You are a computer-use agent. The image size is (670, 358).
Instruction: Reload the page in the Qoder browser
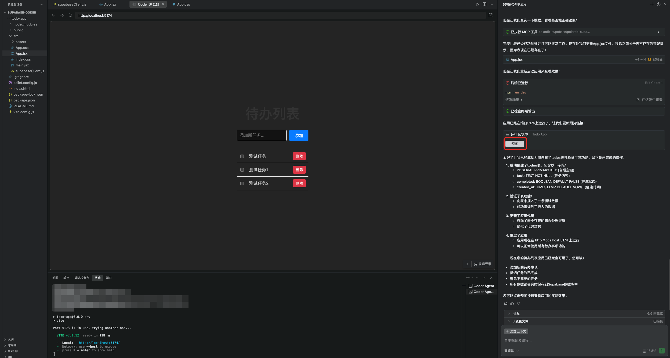[x=70, y=15]
